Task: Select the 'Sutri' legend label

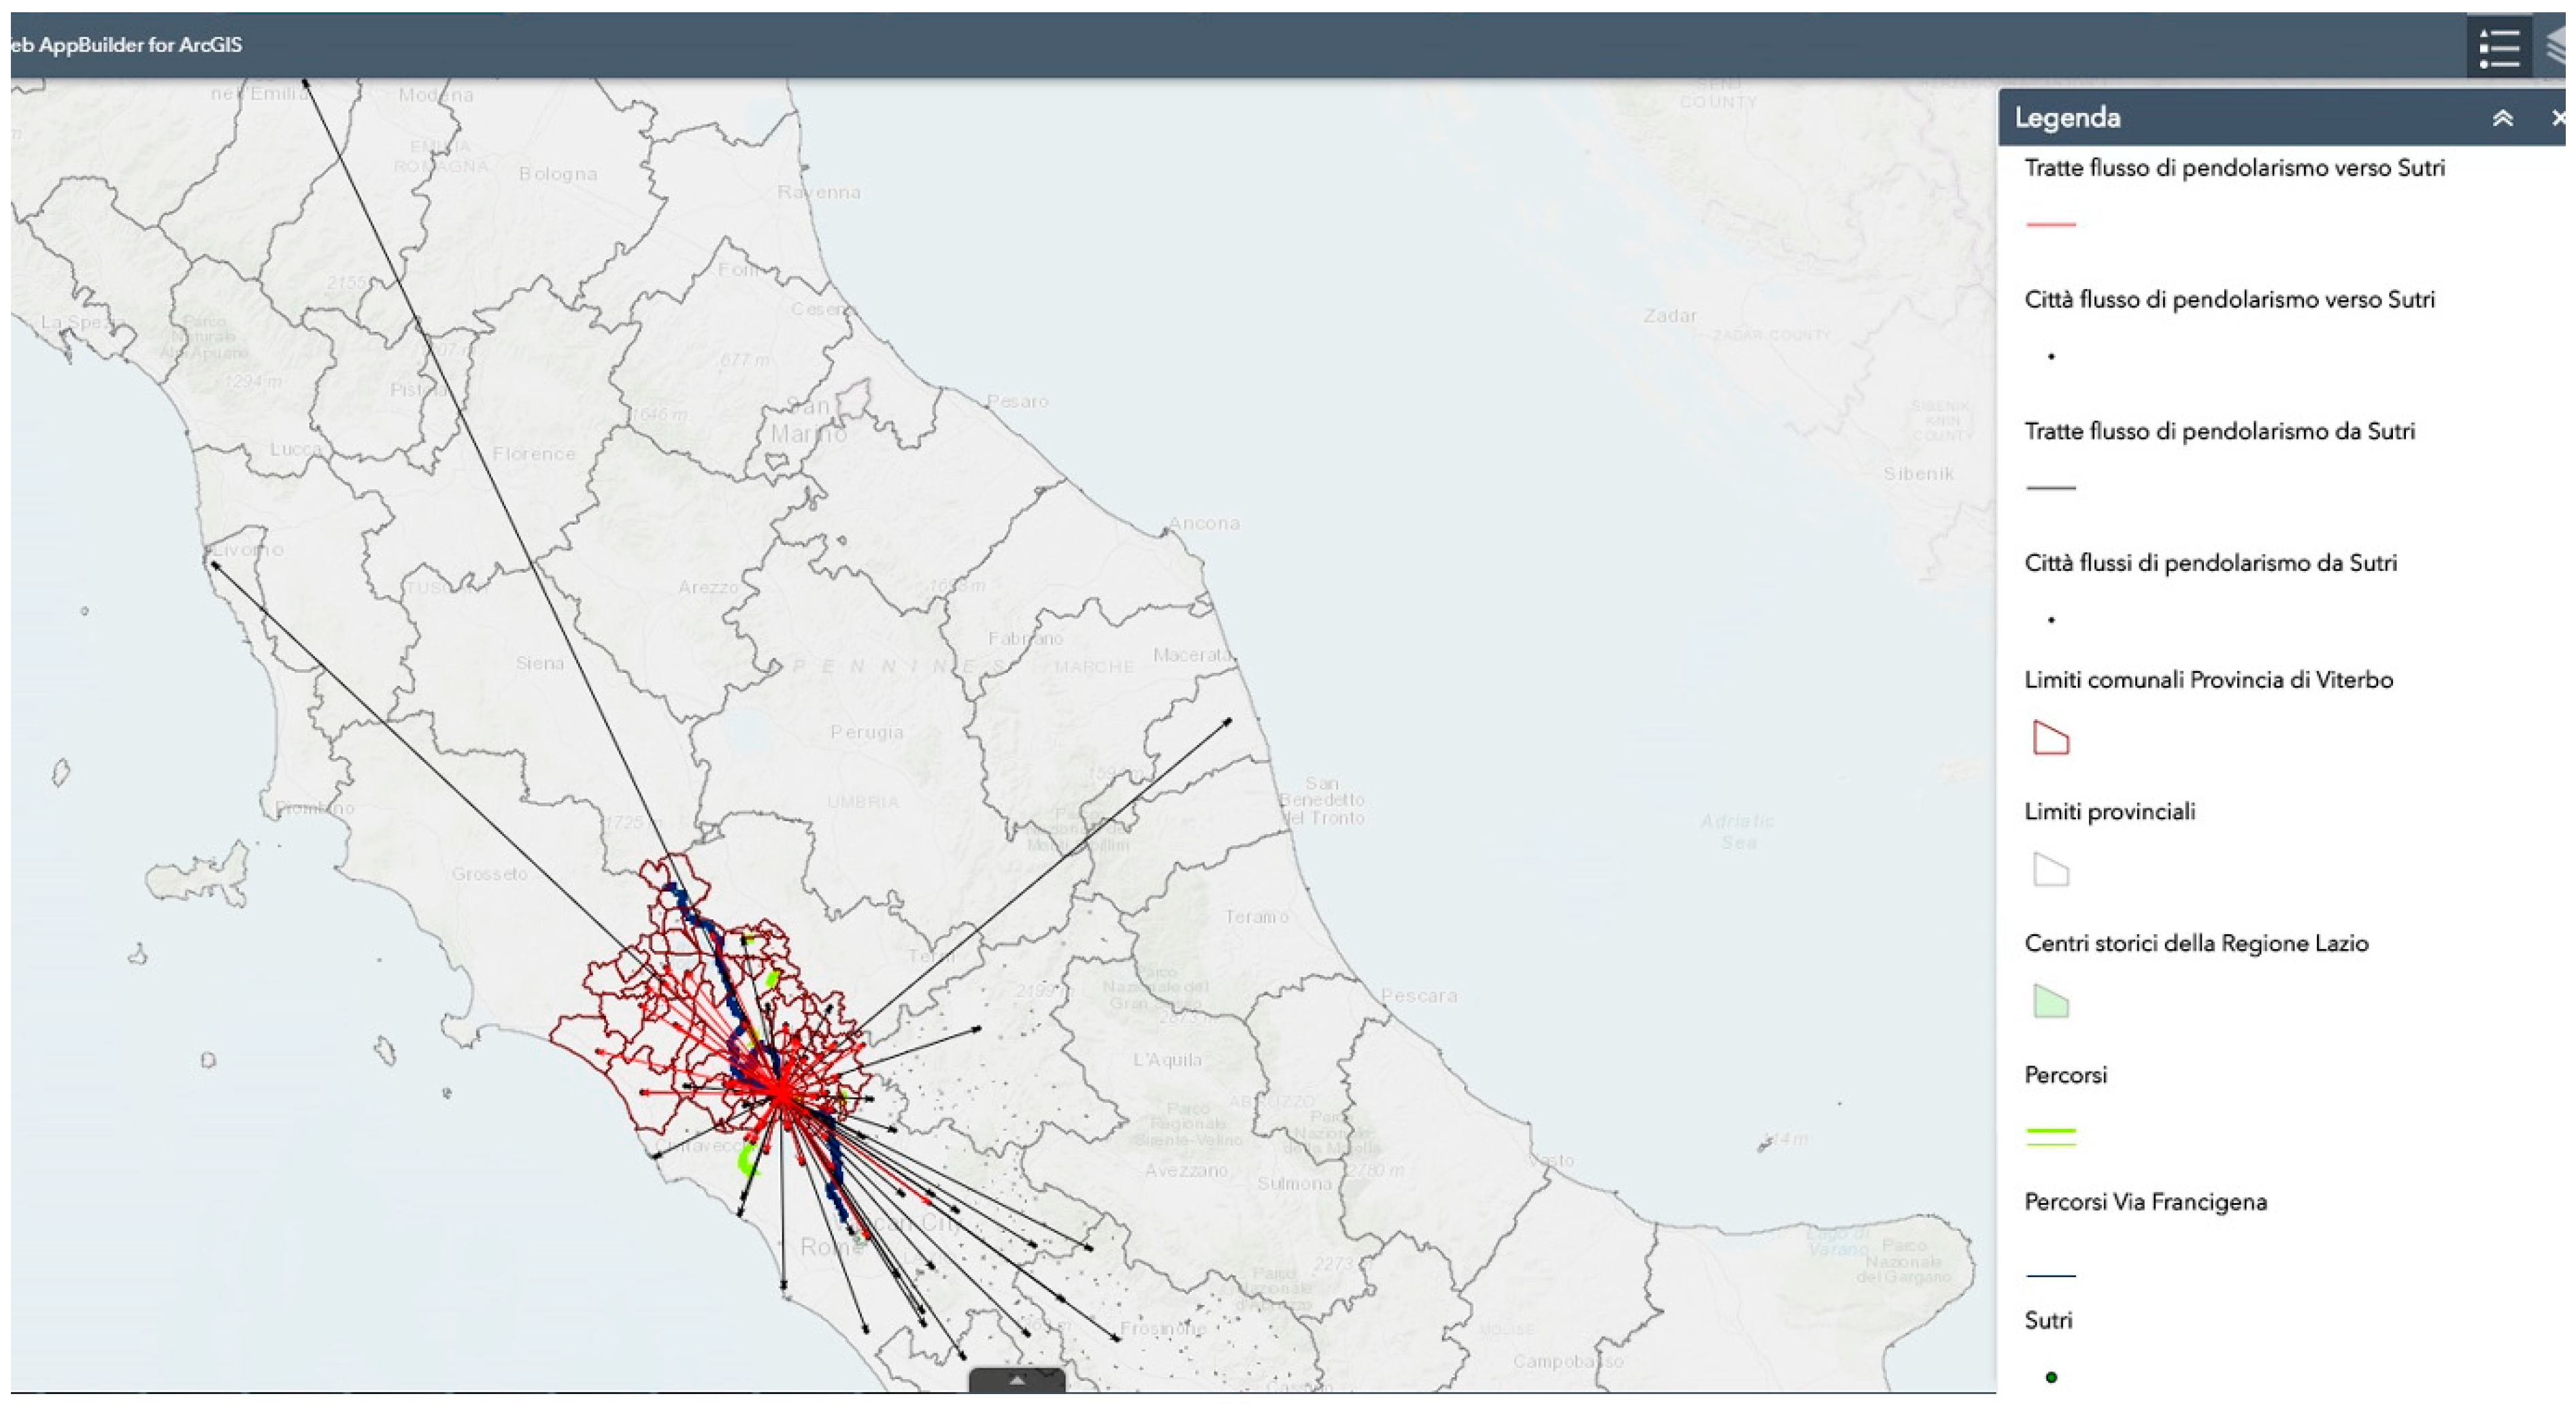Action: [x=2048, y=1320]
